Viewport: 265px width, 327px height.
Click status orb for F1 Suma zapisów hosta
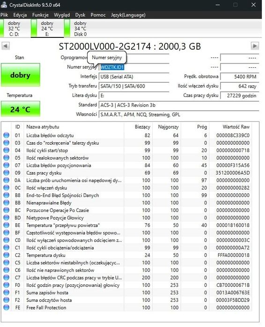(7, 292)
